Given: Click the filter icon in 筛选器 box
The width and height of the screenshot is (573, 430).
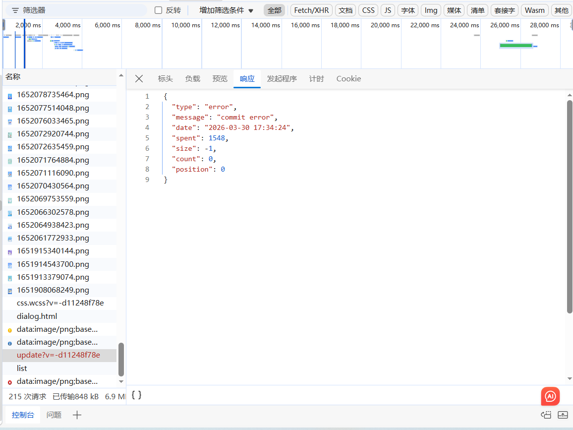Looking at the screenshot, I should [15, 10].
